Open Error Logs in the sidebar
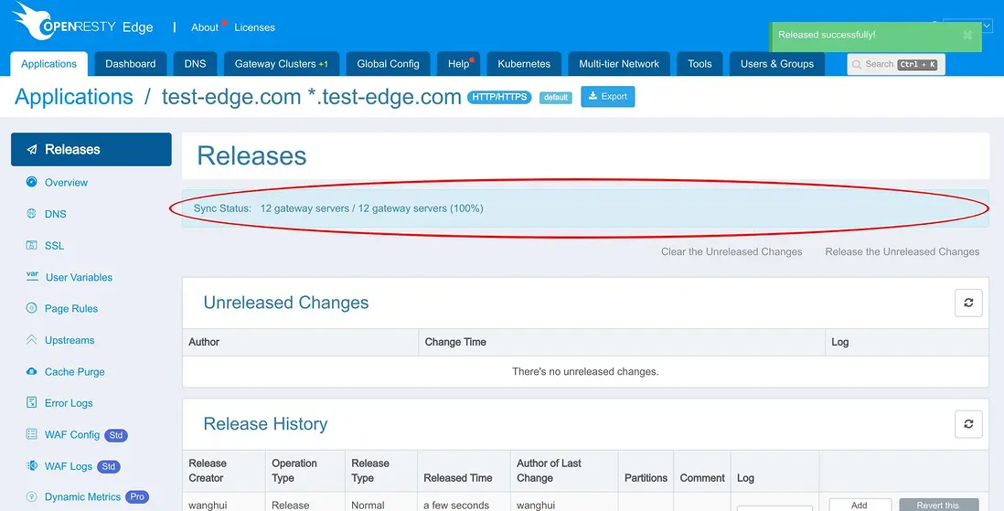The image size is (1004, 511). tap(69, 403)
